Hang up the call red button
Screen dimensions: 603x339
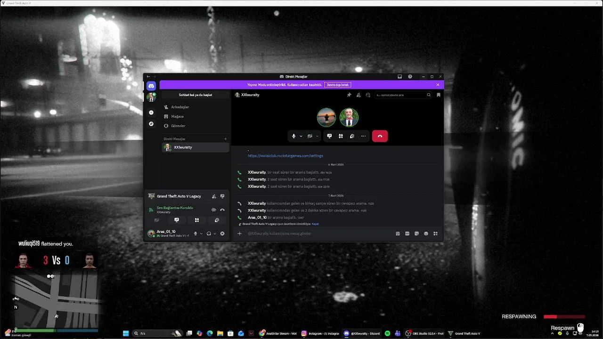(380, 136)
